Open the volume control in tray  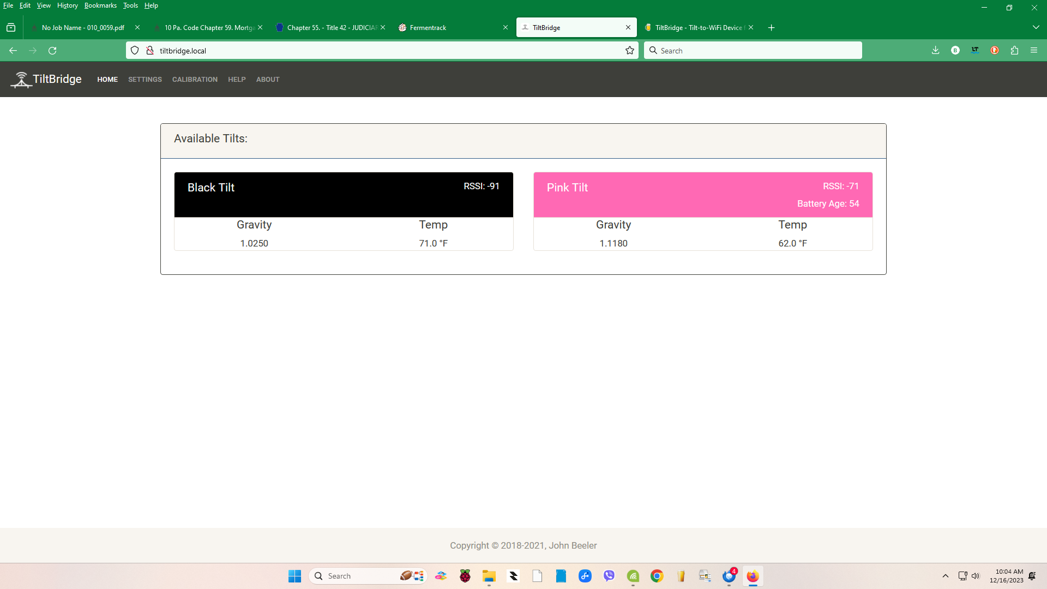(976, 576)
